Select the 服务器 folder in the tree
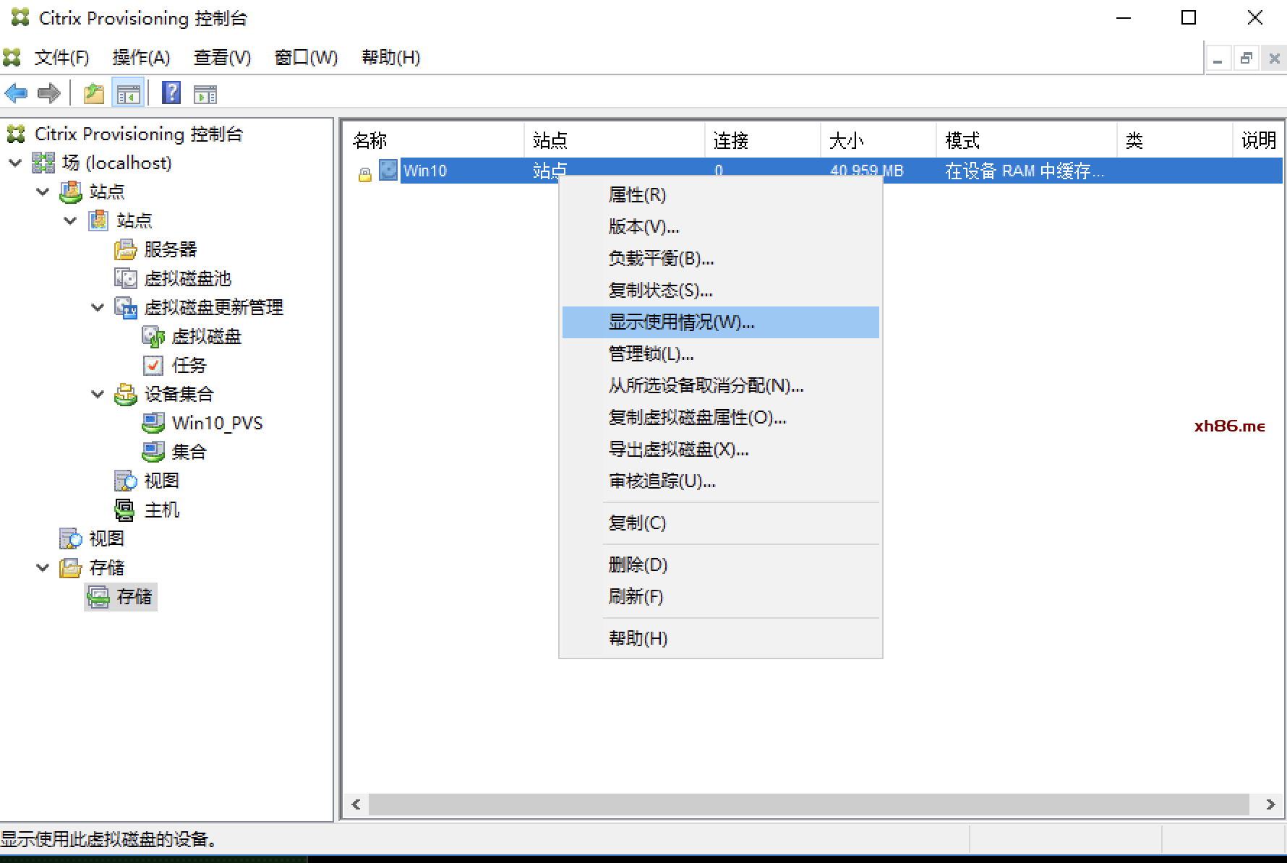The height and width of the screenshot is (863, 1287). coord(170,250)
